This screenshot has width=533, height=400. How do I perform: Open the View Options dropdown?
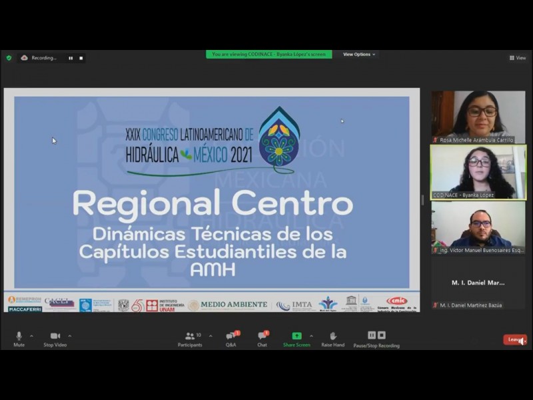pos(359,55)
